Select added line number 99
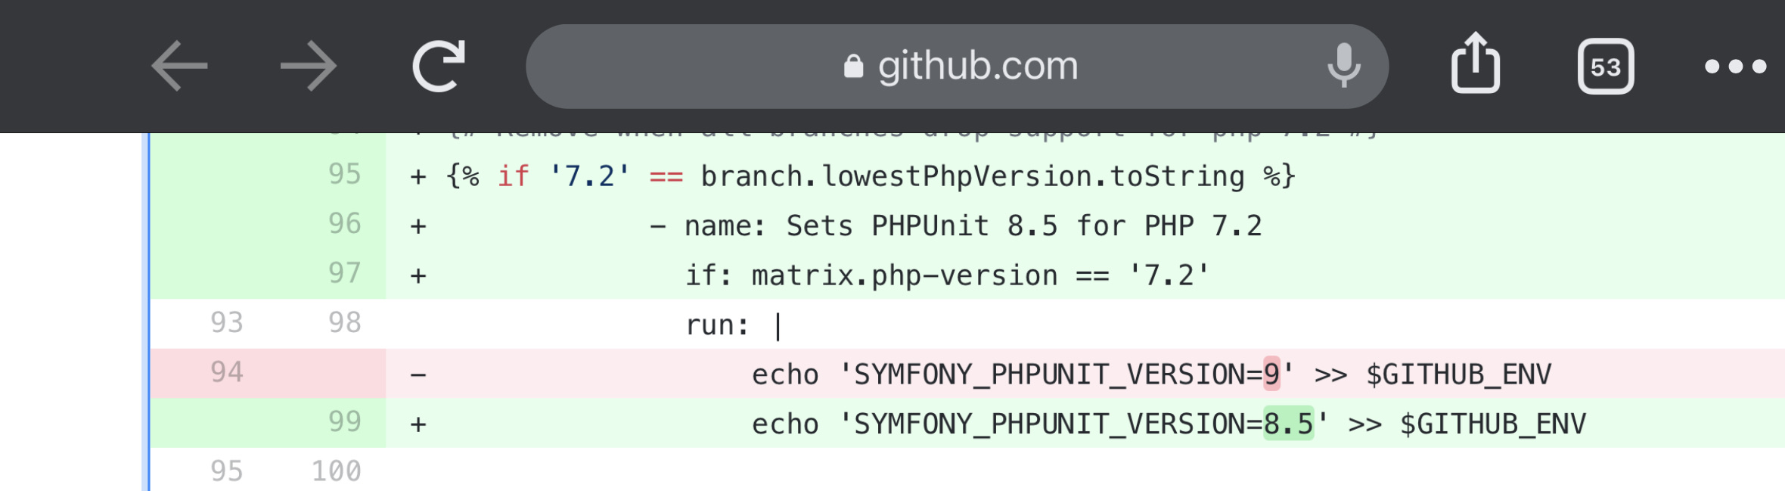Image resolution: width=1785 pixels, height=491 pixels. [344, 422]
